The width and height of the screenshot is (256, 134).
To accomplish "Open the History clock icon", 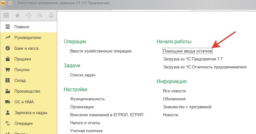I will pos(29,15).
